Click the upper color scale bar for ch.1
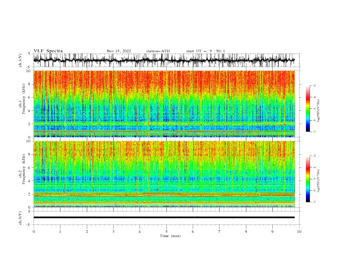The image size is (337, 260). [308, 109]
